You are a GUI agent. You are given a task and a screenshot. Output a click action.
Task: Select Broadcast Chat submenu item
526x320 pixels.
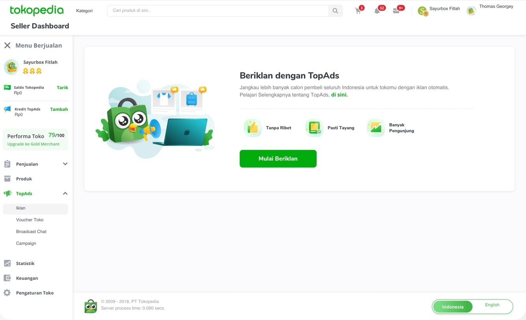tap(31, 232)
